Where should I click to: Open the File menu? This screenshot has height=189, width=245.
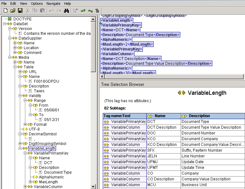click(4, 4)
